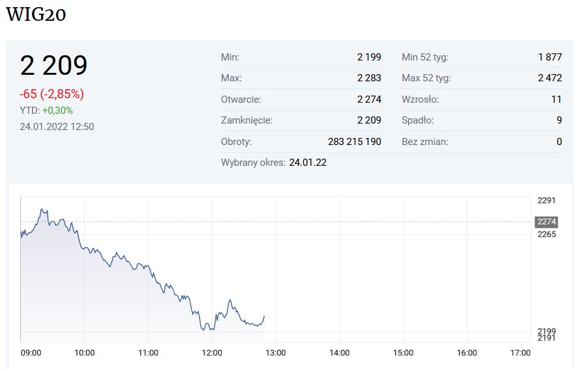Click the highlighted 2274 reference label on chart
This screenshot has width=574, height=370.
pos(545,222)
